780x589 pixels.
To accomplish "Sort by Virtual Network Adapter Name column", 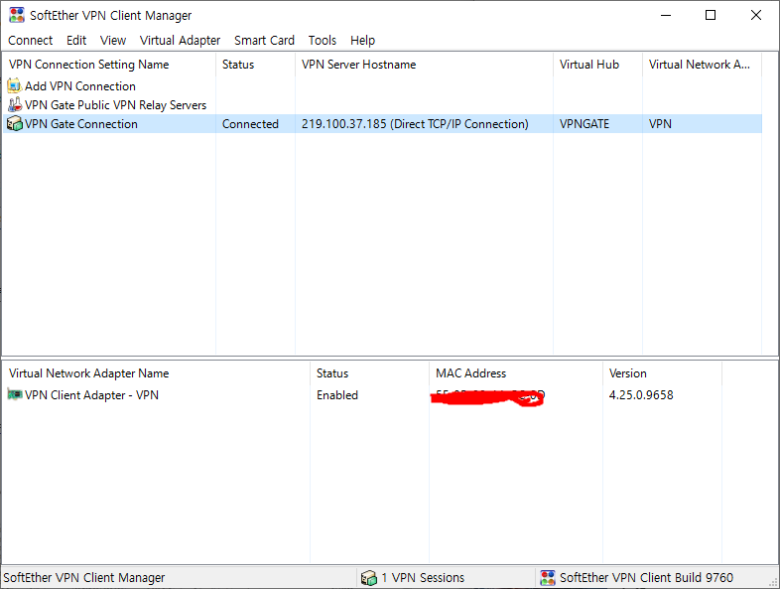I will point(156,373).
